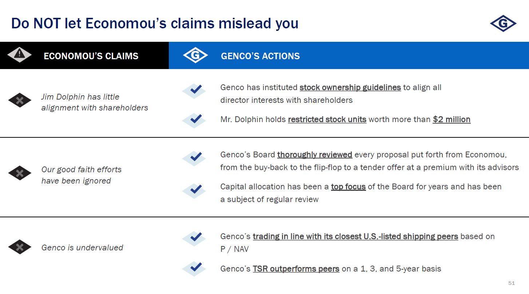Click the Genco logo in top-right corner

[503, 24]
